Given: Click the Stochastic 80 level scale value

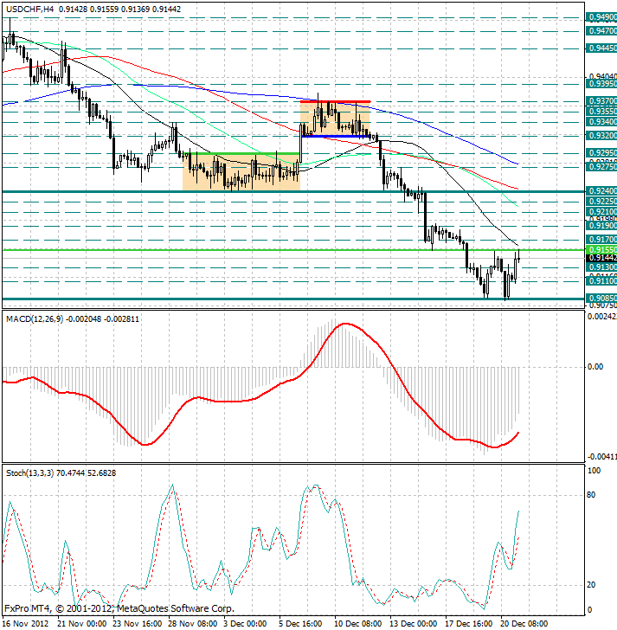Looking at the screenshot, I should 591,495.
